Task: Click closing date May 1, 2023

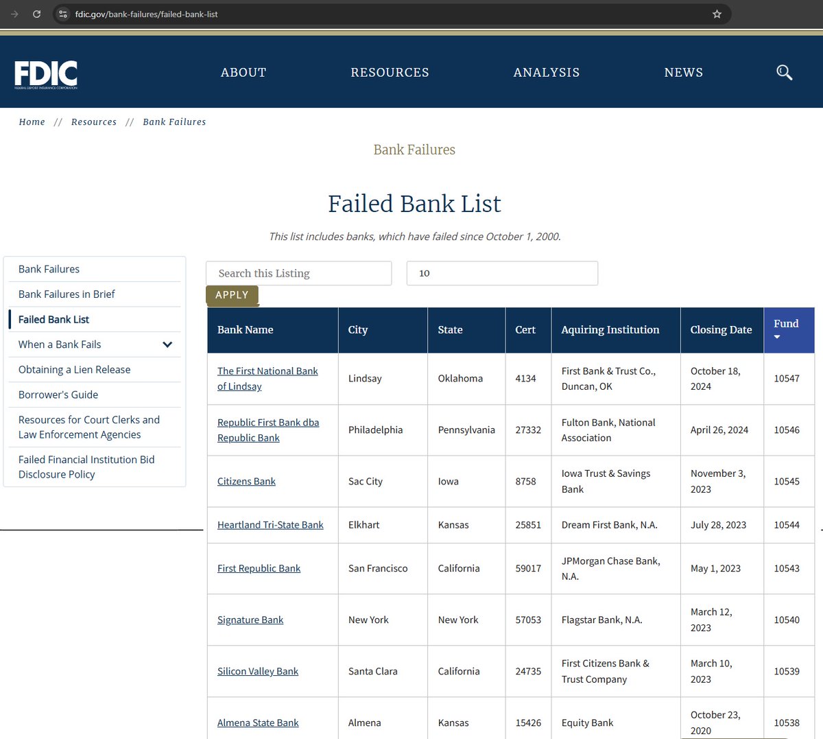Action: point(715,568)
